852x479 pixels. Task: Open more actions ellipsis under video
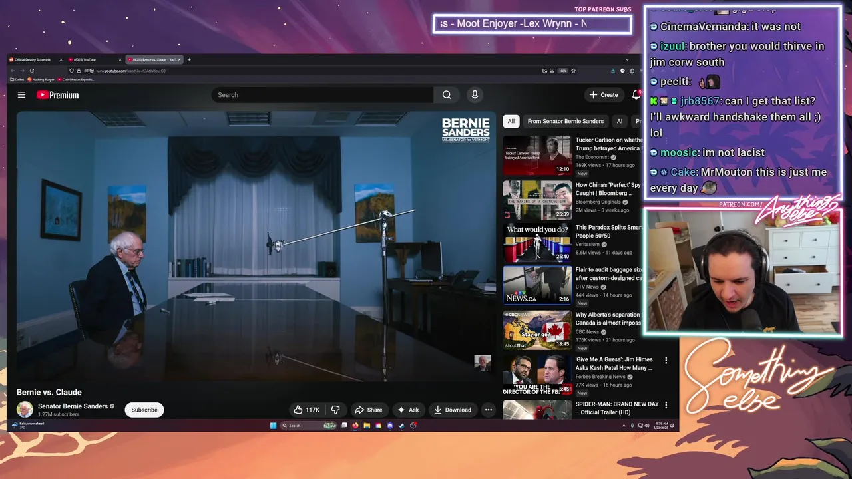pos(489,410)
